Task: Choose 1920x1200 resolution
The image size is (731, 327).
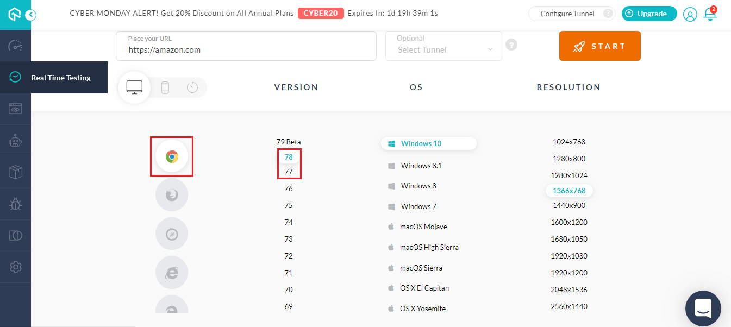Action: (x=569, y=273)
